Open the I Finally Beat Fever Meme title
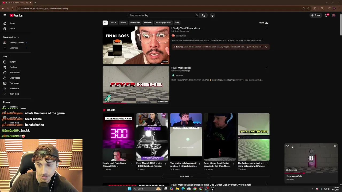Image resolution: width=342 pixels, height=192 pixels. click(186, 28)
